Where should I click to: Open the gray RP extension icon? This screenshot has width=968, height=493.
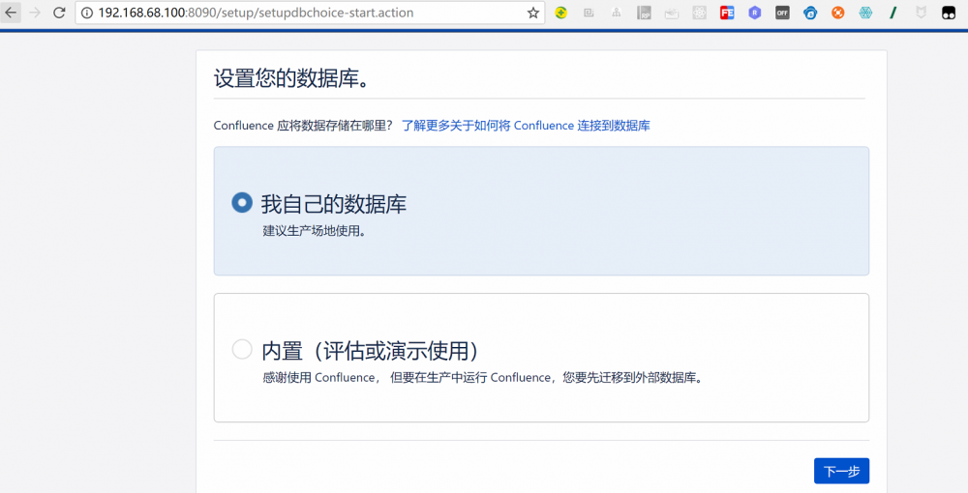(x=644, y=13)
